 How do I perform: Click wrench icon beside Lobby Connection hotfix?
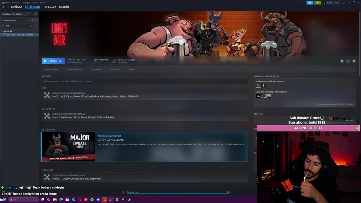pos(47,177)
